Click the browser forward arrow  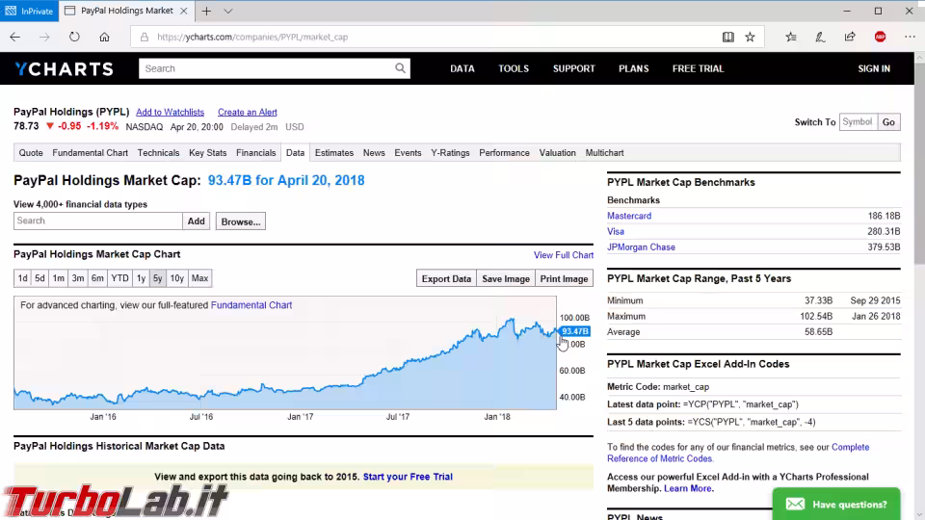tap(45, 37)
